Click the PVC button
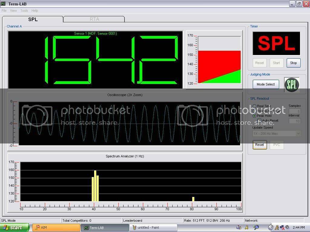This screenshot has height=232, width=310. 277,145
